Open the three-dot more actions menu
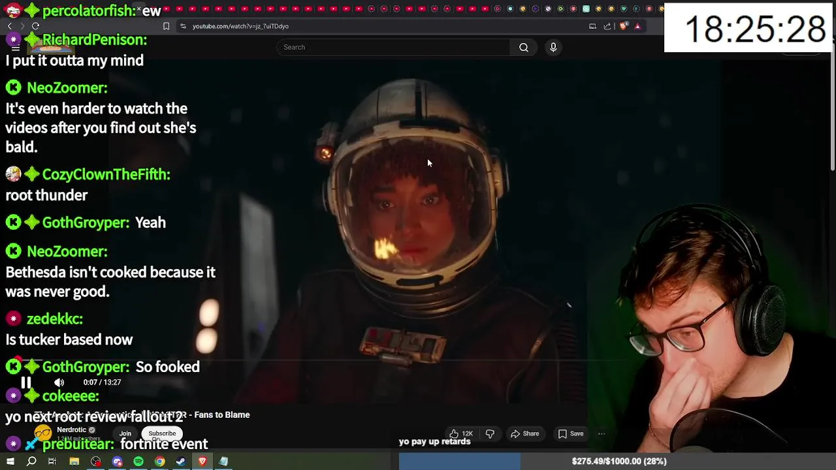 [x=602, y=433]
